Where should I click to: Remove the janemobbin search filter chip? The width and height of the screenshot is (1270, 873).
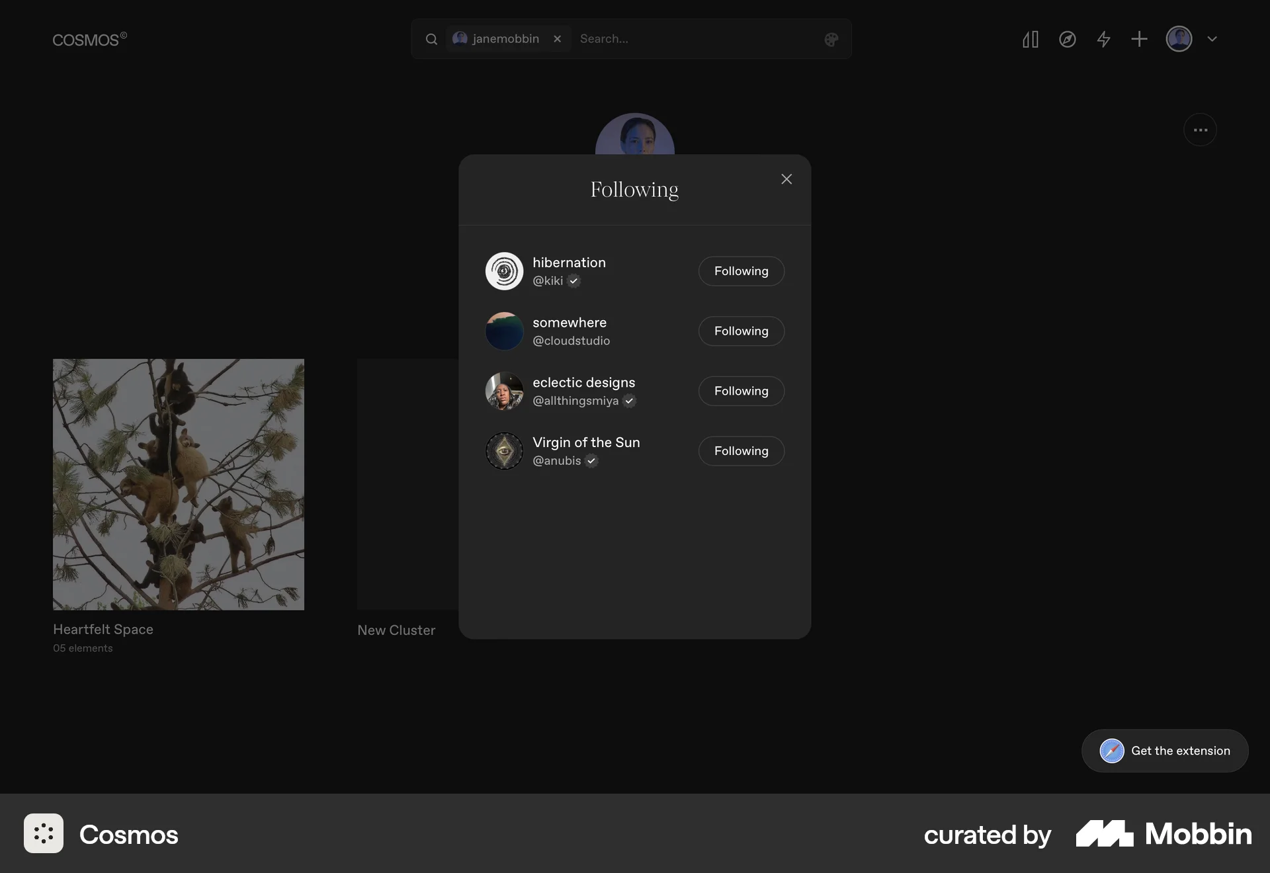[x=557, y=39]
